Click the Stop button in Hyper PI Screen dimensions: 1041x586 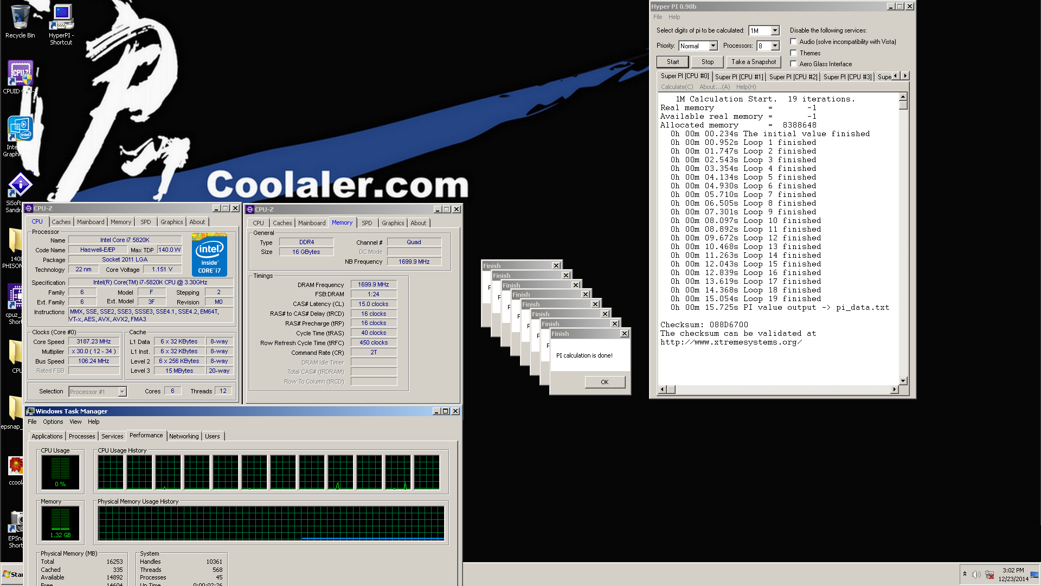pyautogui.click(x=707, y=62)
